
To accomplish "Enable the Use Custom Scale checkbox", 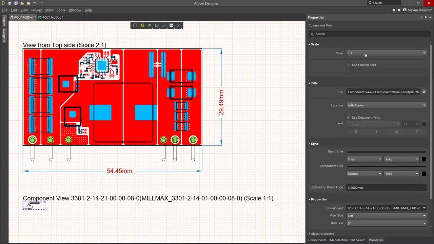I will 349,65.
